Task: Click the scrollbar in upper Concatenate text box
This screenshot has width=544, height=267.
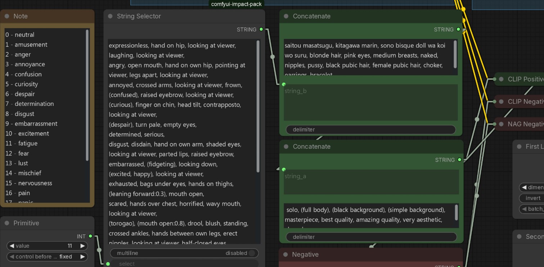Action: tap(456, 54)
